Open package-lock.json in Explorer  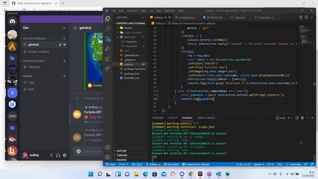tap(135, 69)
